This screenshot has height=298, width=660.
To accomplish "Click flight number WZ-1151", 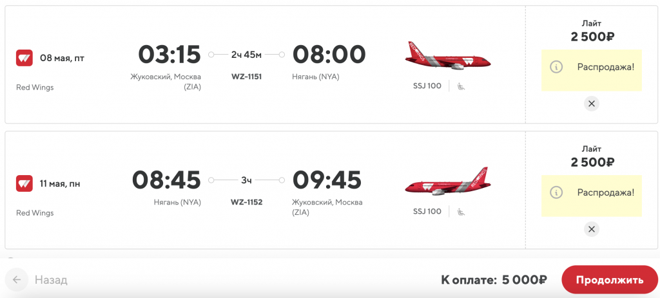I will tap(246, 77).
